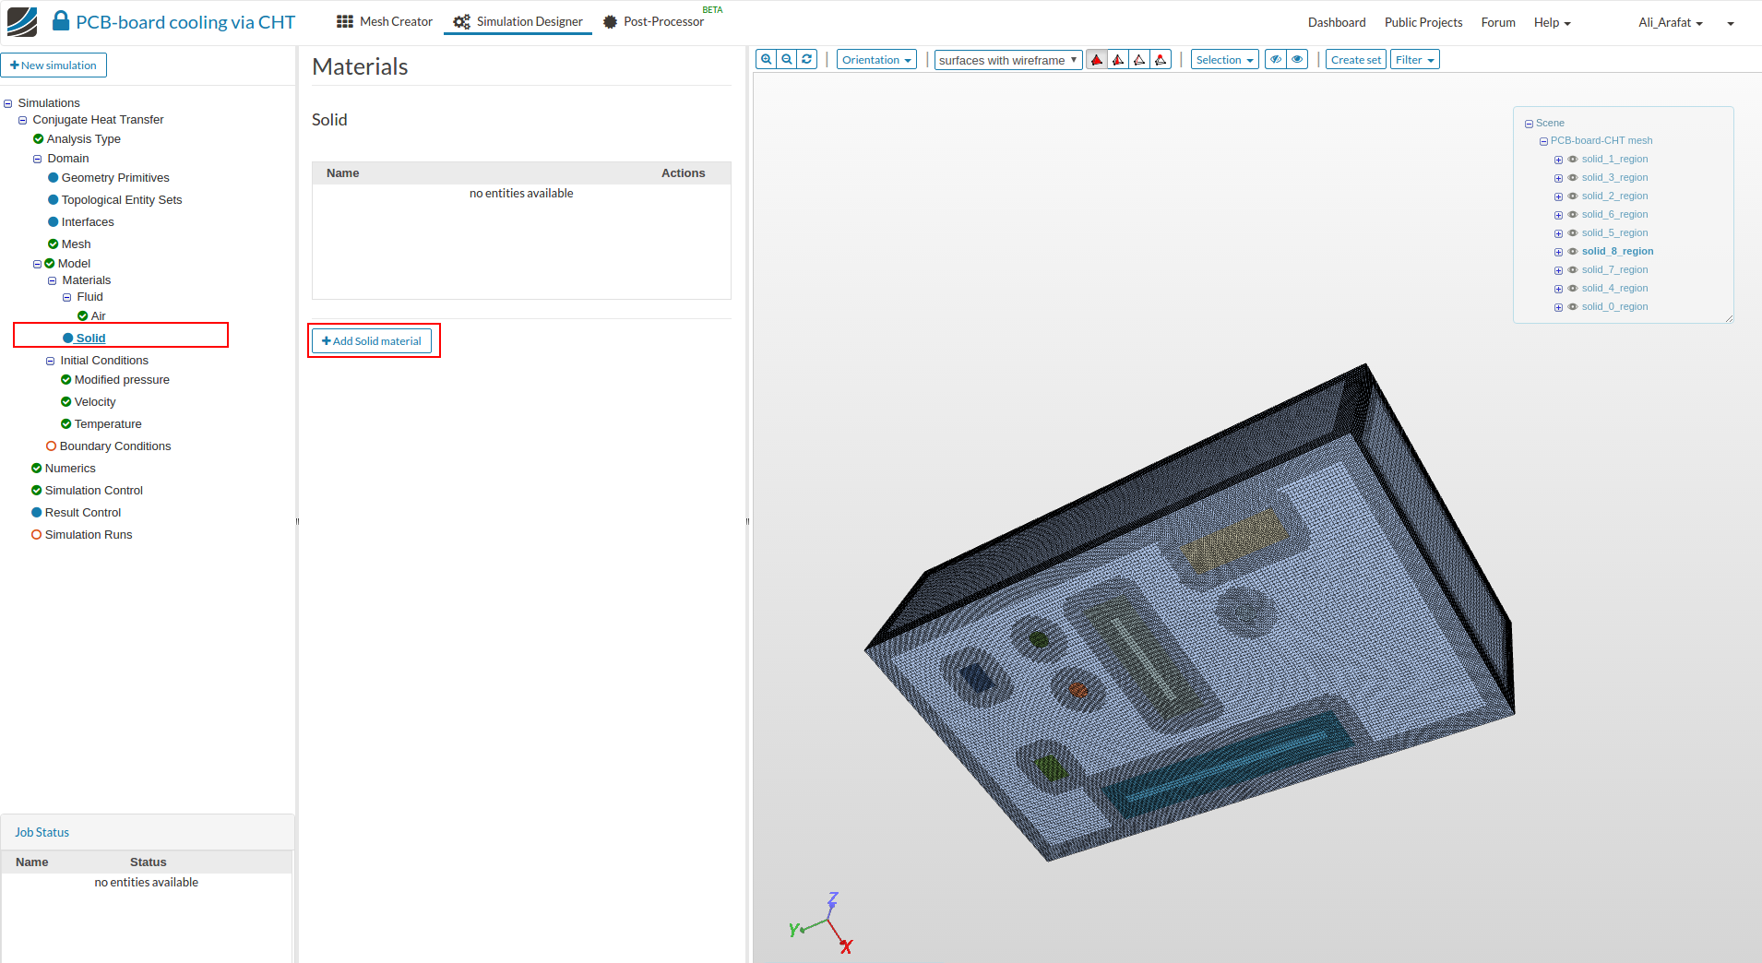The height and width of the screenshot is (963, 1762).
Task: Switch to the Simulation Designer tab
Action: click(518, 22)
